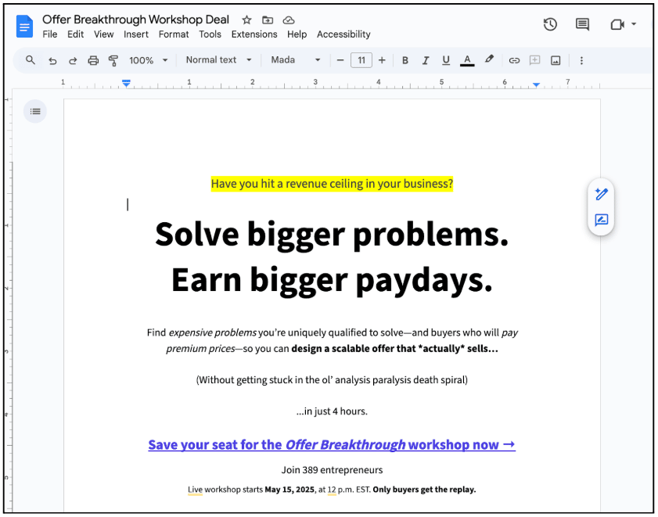
Task: Open the 100% zoom dropdown
Action: click(x=148, y=60)
